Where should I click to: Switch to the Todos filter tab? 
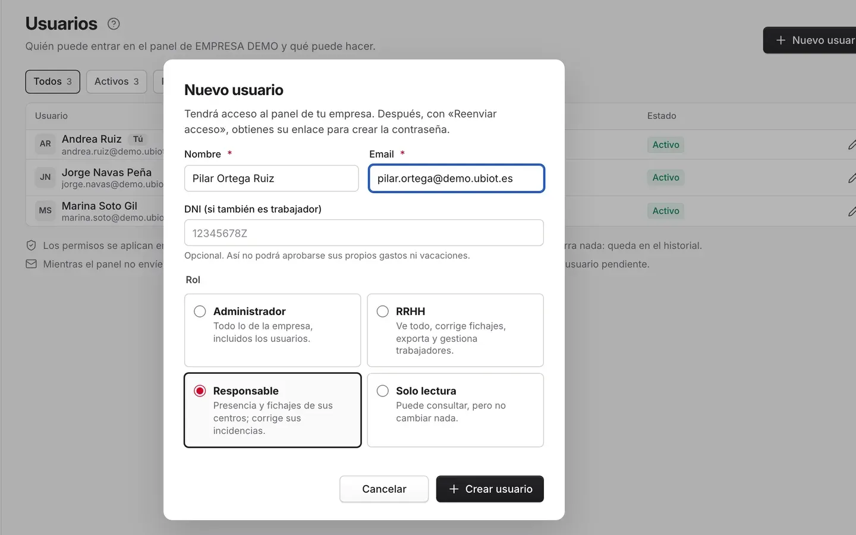(x=52, y=81)
